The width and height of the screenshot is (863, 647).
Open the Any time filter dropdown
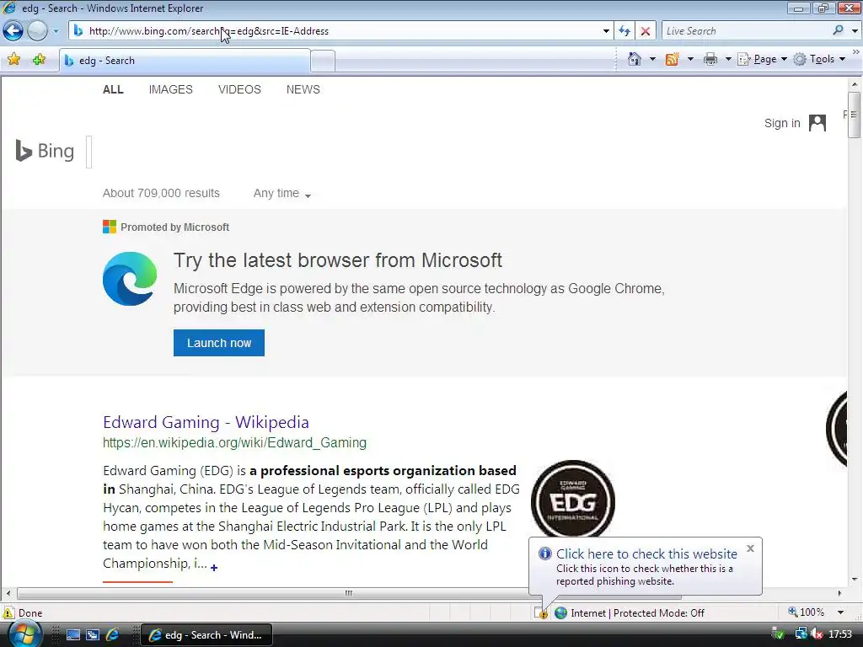click(281, 194)
